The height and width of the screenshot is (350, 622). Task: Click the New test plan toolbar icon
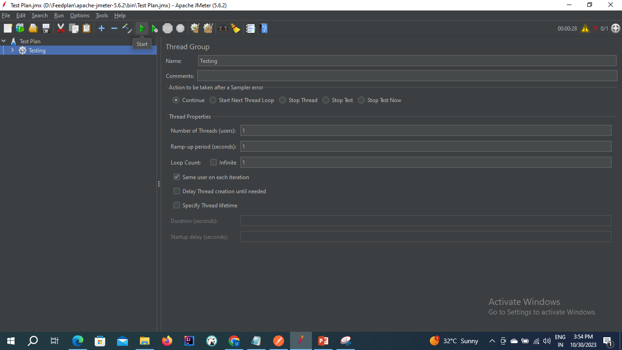click(x=8, y=28)
